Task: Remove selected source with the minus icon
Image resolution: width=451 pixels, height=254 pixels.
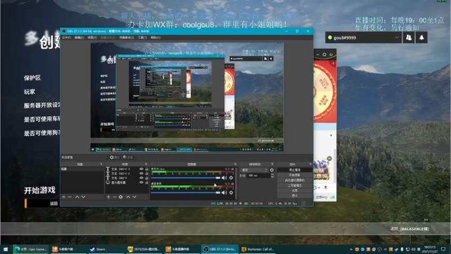Action: (114, 197)
